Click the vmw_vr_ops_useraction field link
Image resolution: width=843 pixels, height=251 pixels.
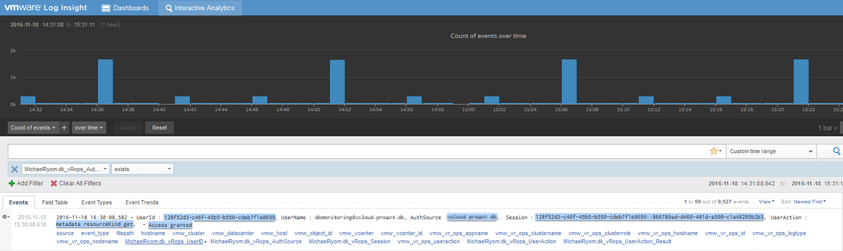429,242
